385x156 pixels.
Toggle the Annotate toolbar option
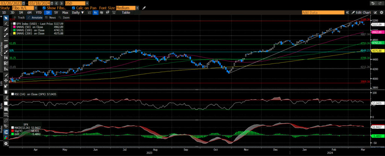35,18
